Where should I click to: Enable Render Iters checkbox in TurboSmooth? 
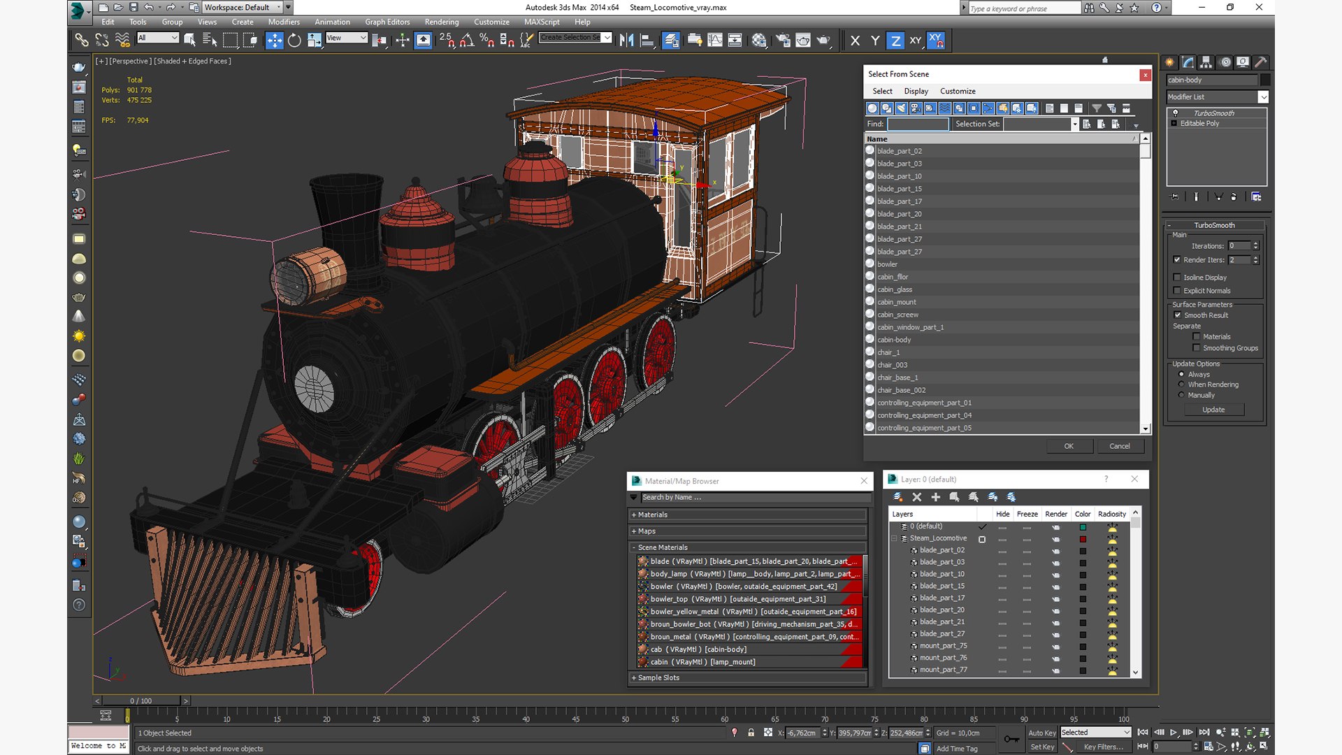coord(1178,259)
